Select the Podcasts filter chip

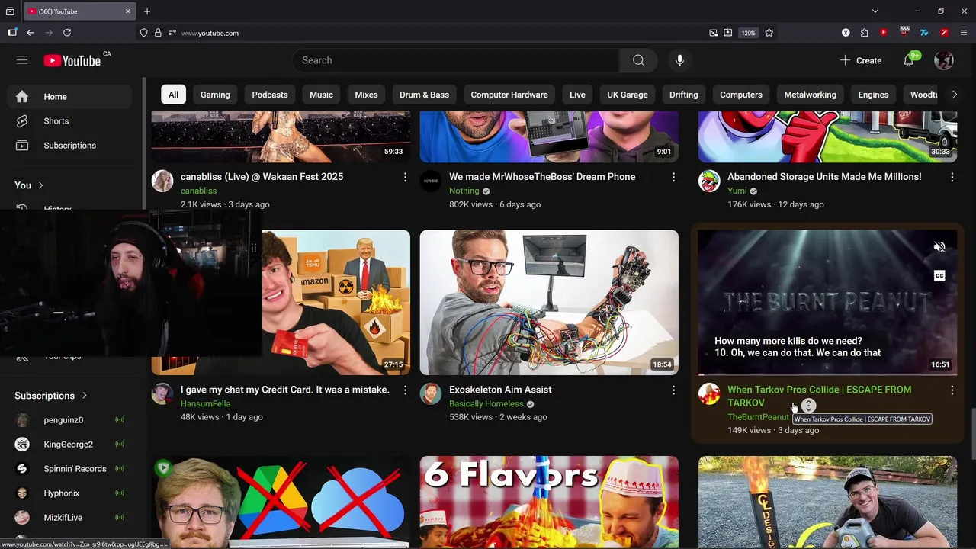[x=270, y=95]
